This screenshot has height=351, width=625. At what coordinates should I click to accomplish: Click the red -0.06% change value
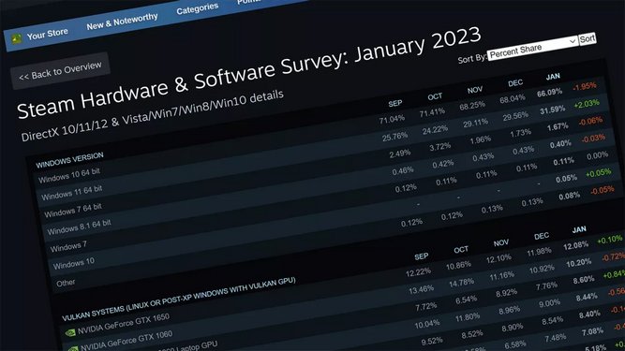tap(590, 121)
